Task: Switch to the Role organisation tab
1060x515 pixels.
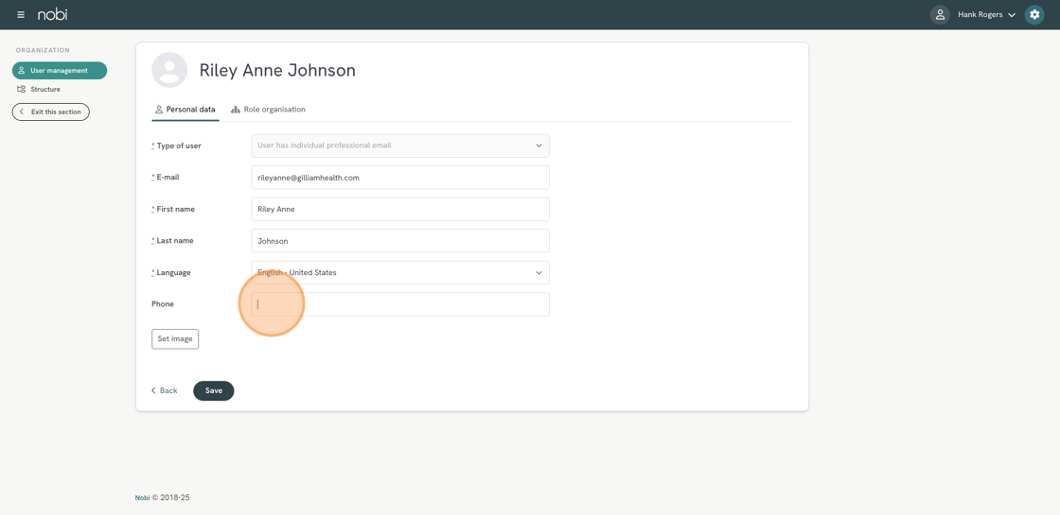Action: (x=274, y=110)
